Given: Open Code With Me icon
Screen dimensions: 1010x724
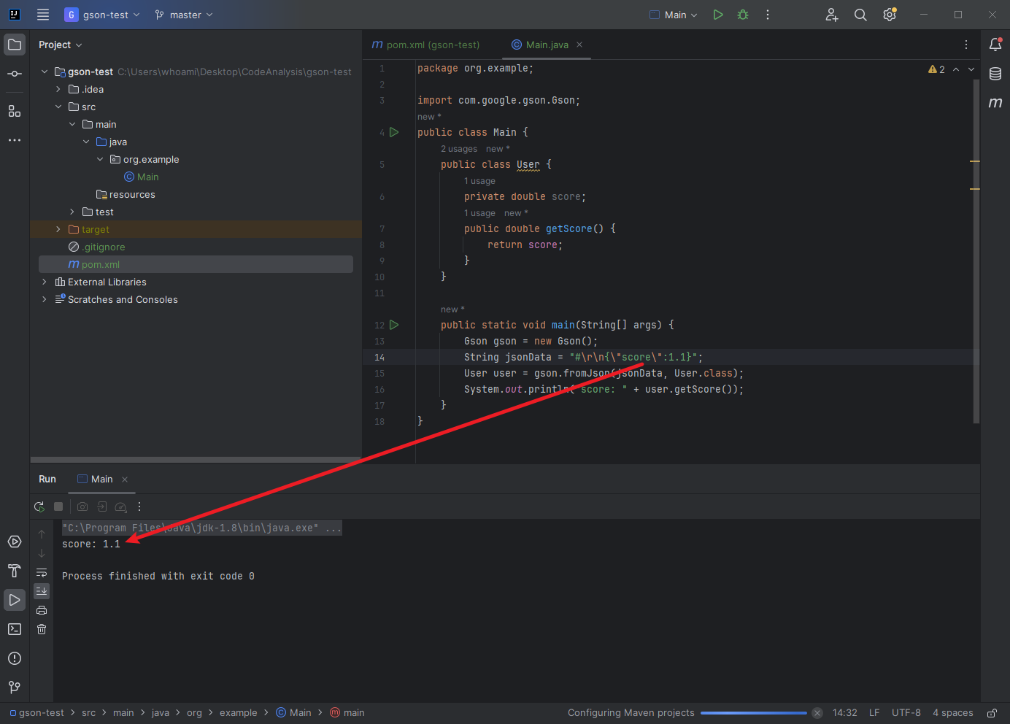Looking at the screenshot, I should [832, 15].
